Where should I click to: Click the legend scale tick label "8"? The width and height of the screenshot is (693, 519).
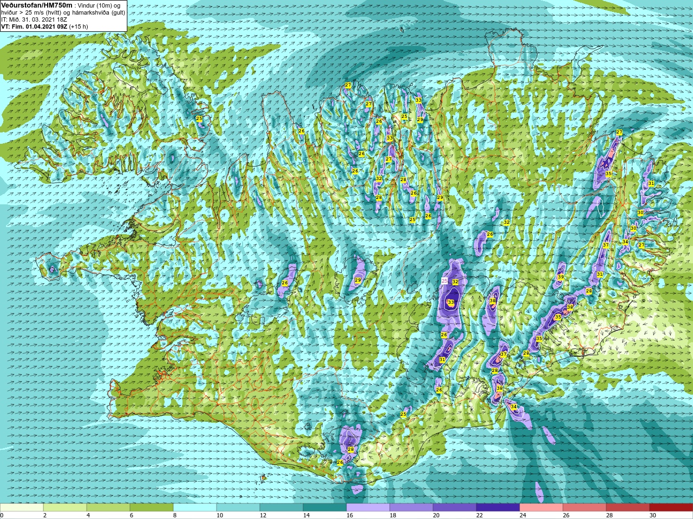coord(175,515)
